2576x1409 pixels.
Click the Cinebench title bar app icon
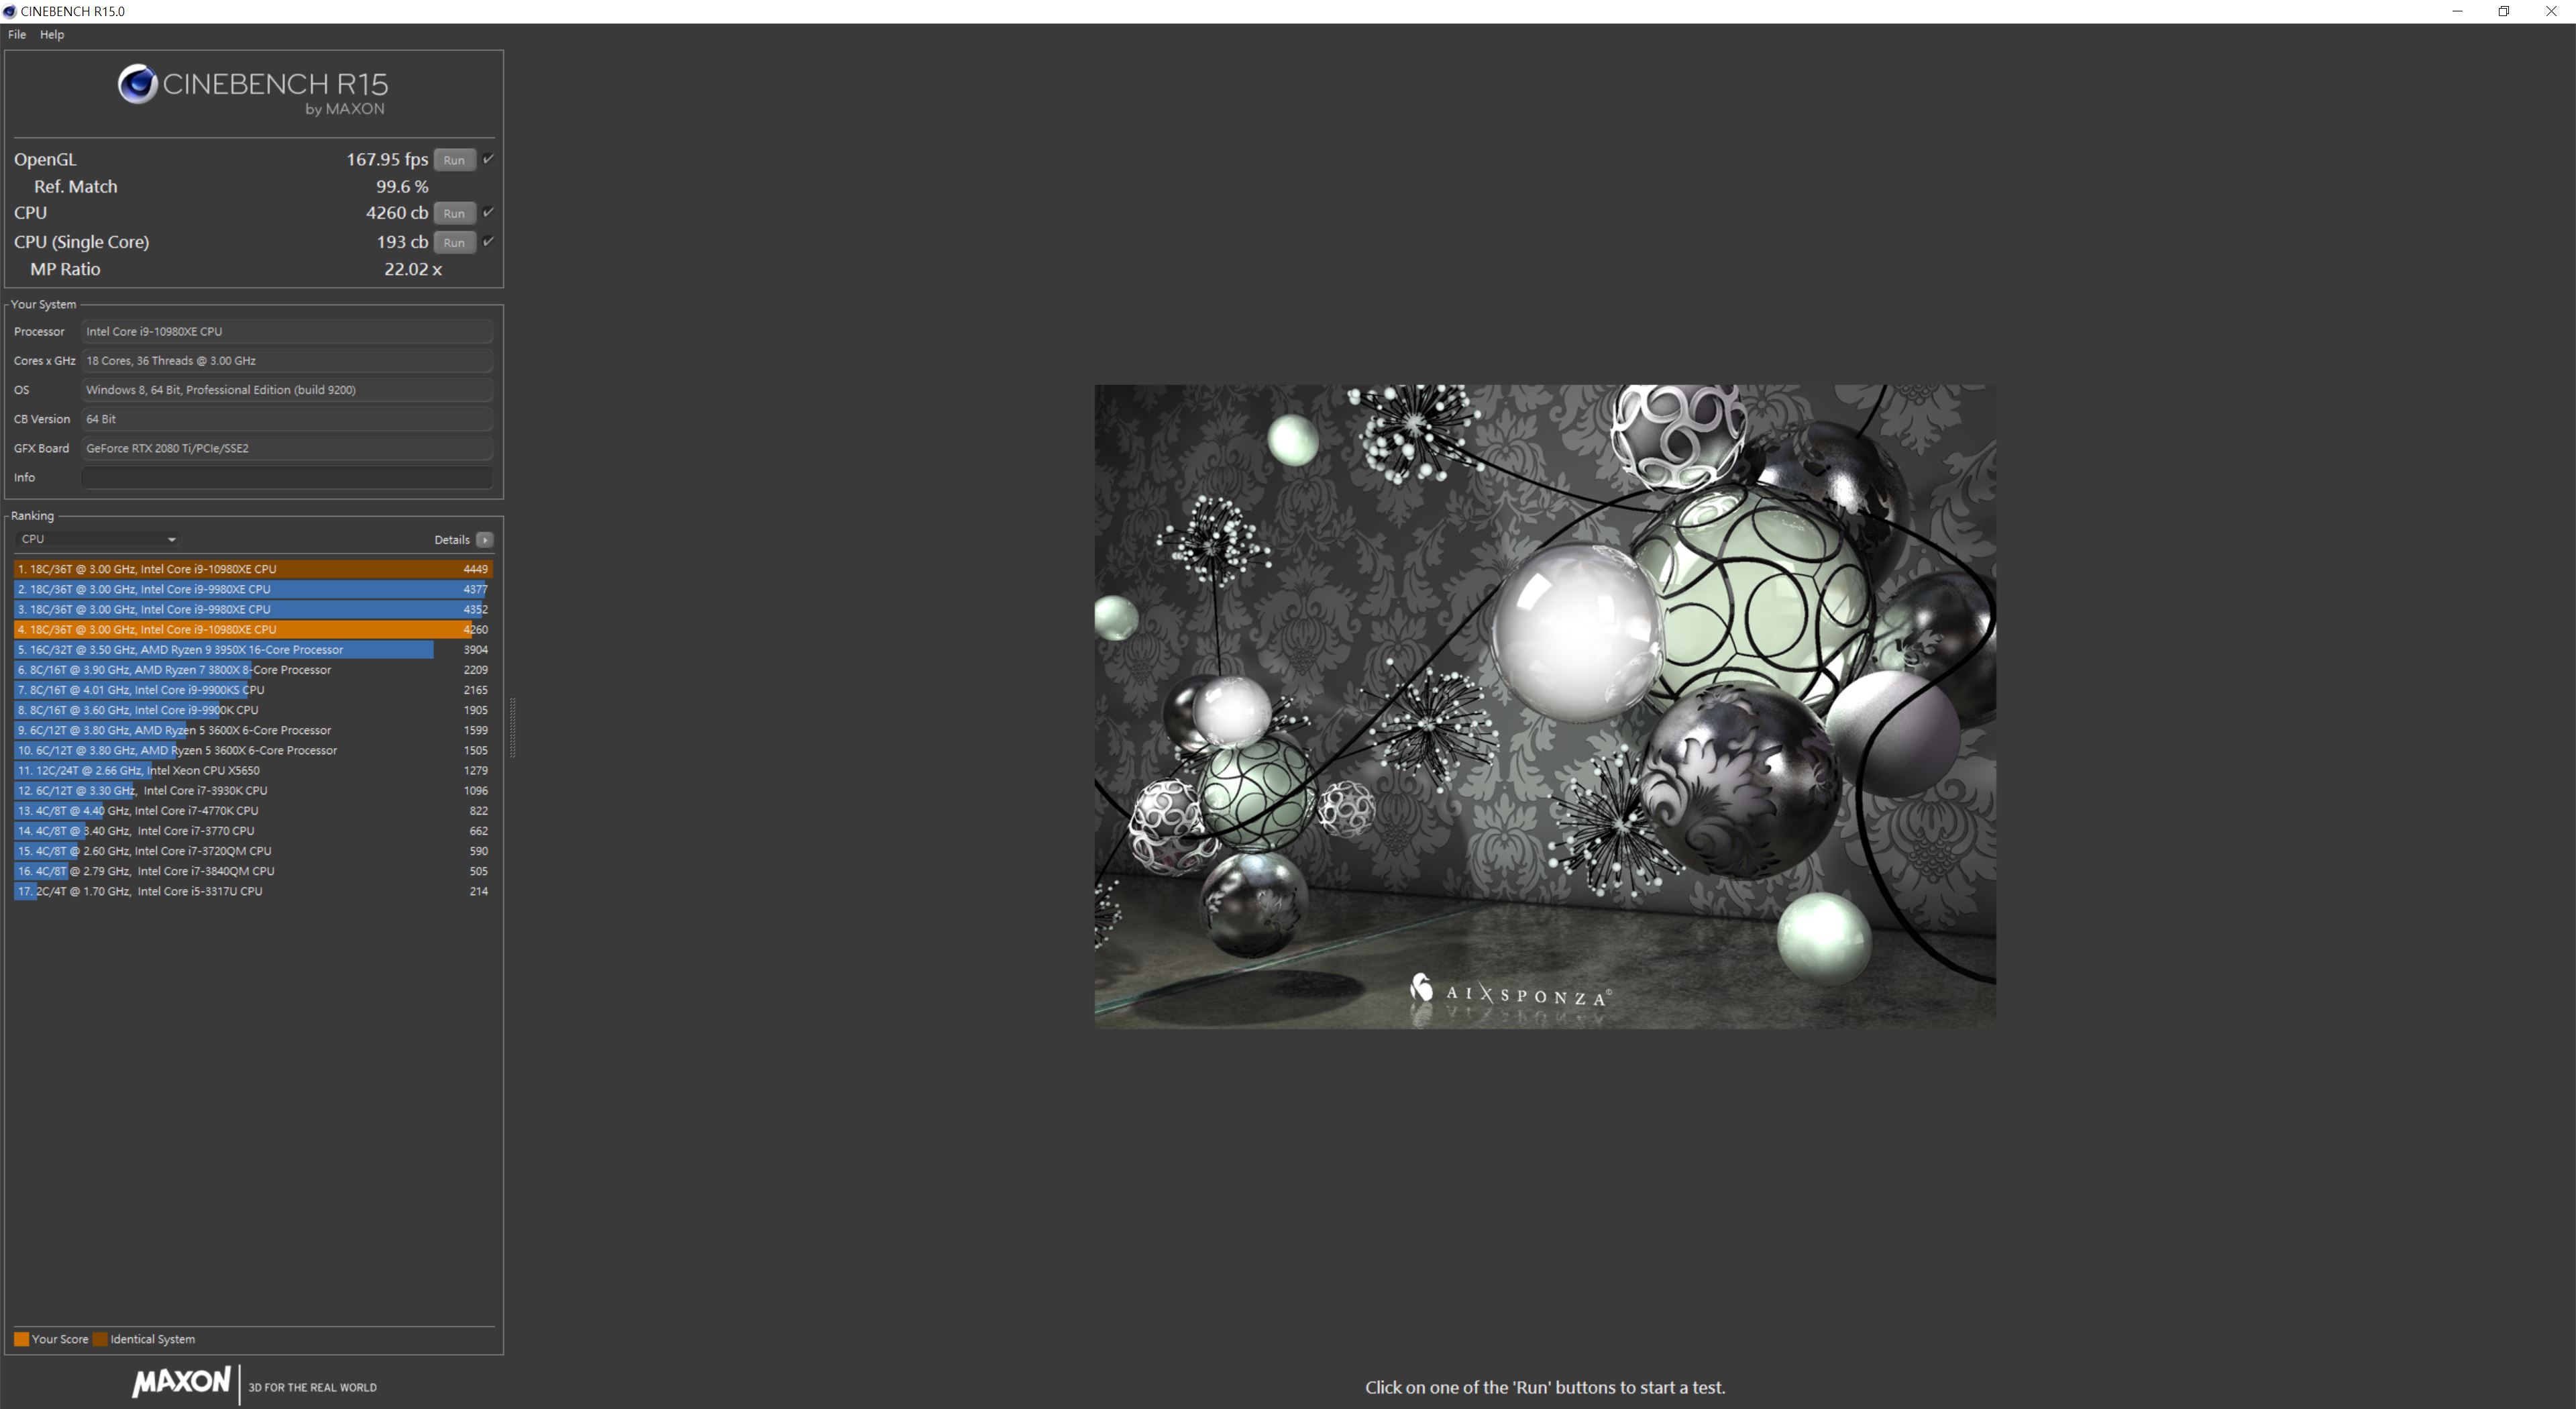coord(9,11)
